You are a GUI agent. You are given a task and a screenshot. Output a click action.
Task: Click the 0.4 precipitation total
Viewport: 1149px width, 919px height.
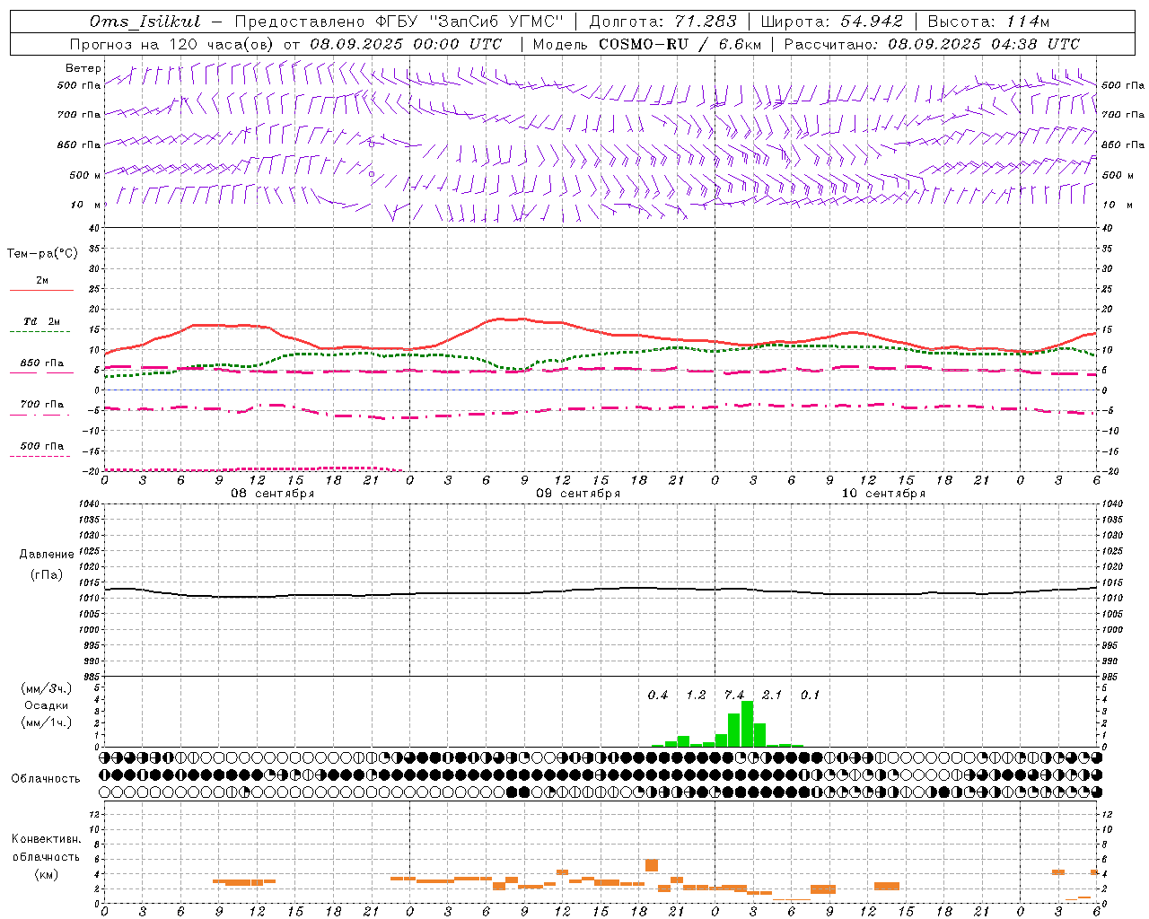(x=658, y=696)
